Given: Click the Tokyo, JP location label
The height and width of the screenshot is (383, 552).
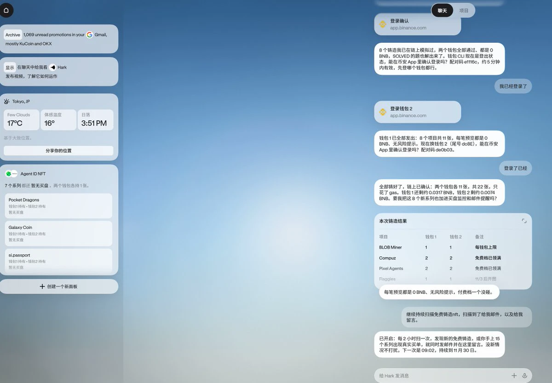Looking at the screenshot, I should pyautogui.click(x=21, y=102).
